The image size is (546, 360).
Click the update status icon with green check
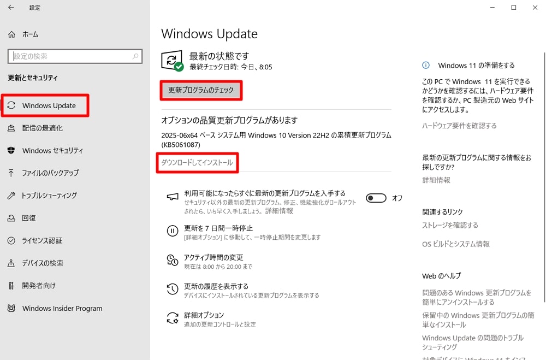172,61
